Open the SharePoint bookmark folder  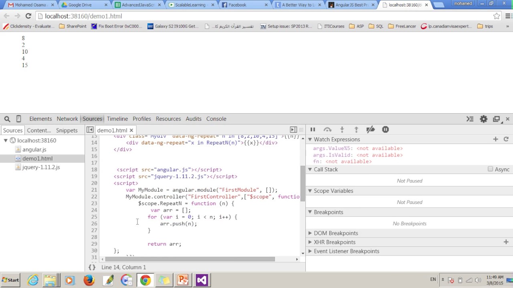[73, 26]
